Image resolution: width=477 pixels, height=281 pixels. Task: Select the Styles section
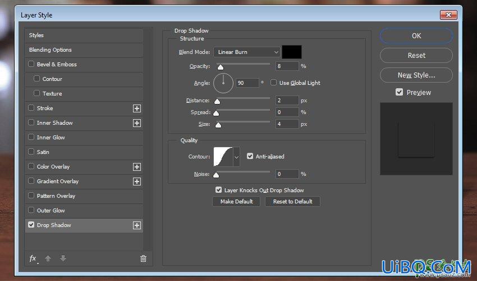pos(84,35)
